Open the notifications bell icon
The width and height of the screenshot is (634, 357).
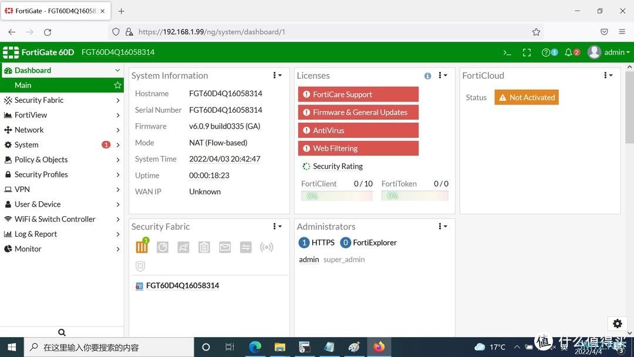coord(568,53)
